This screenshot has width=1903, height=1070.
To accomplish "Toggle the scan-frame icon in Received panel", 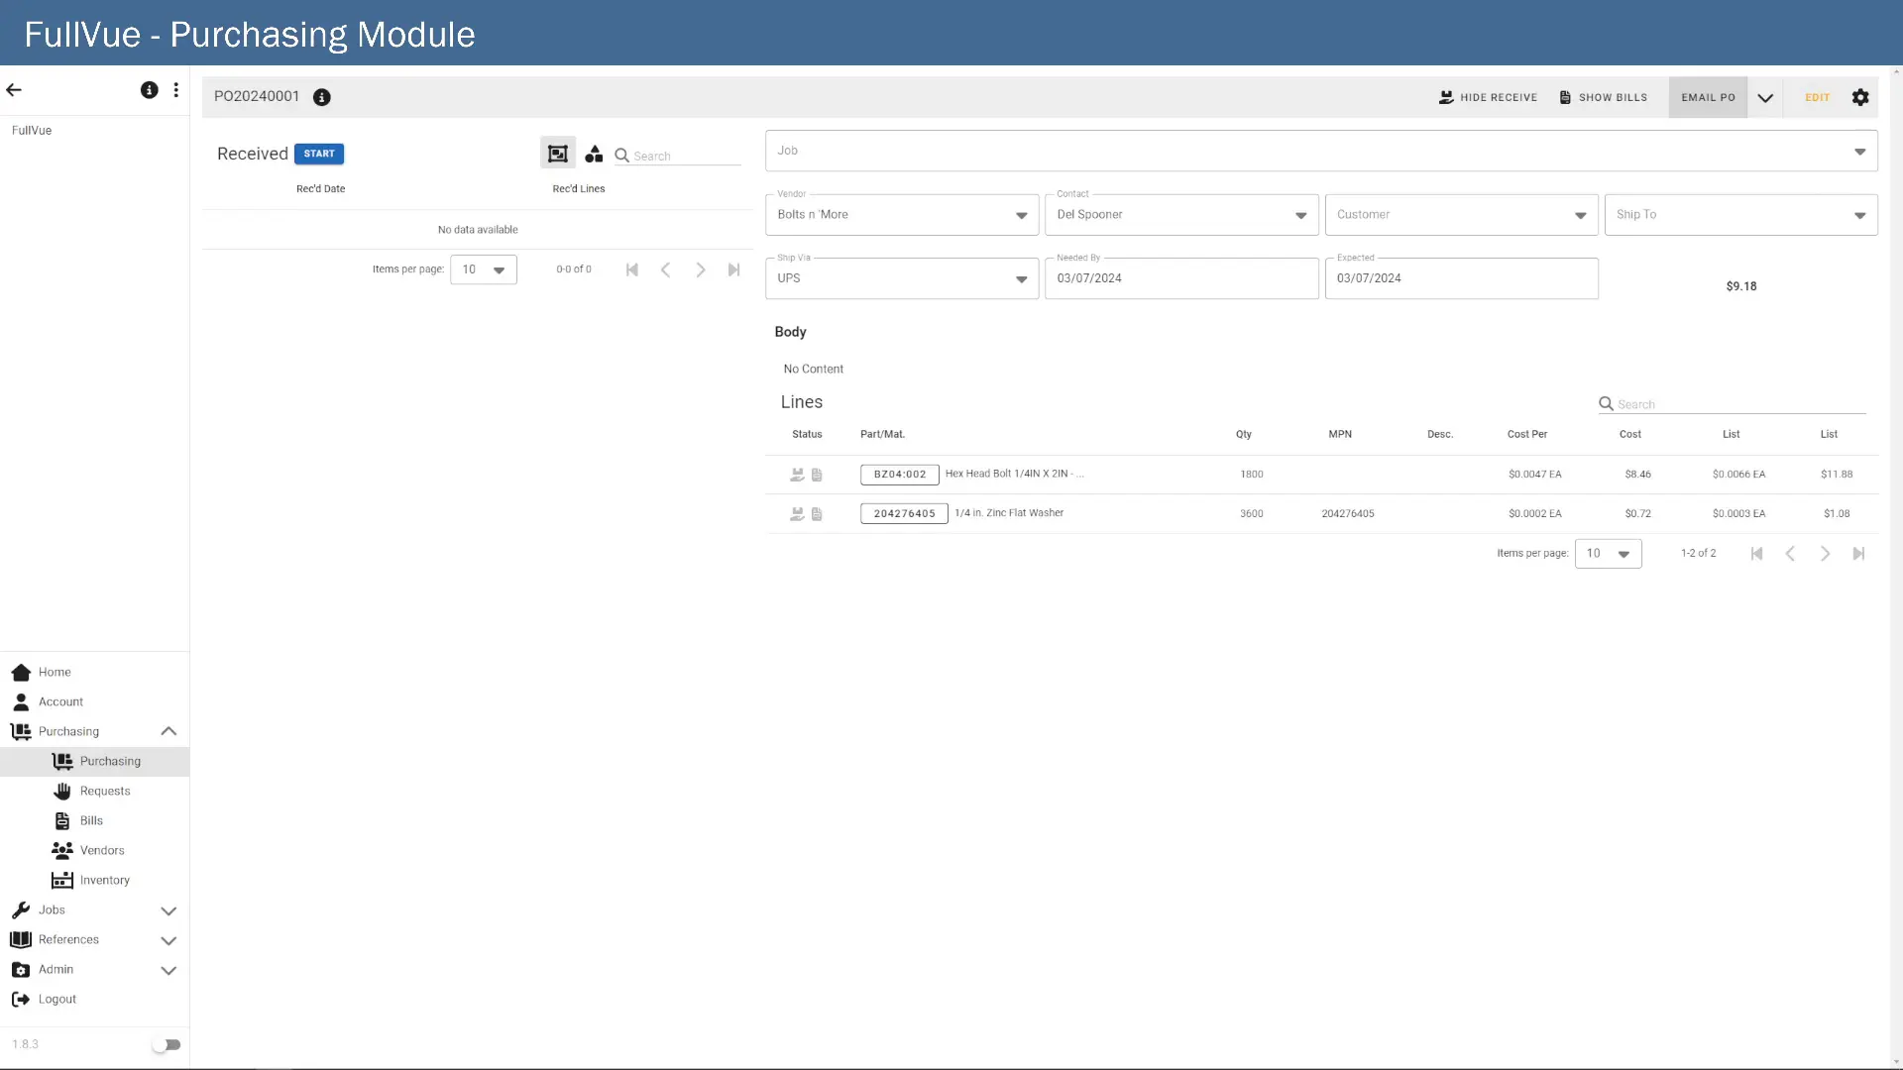I will [558, 154].
